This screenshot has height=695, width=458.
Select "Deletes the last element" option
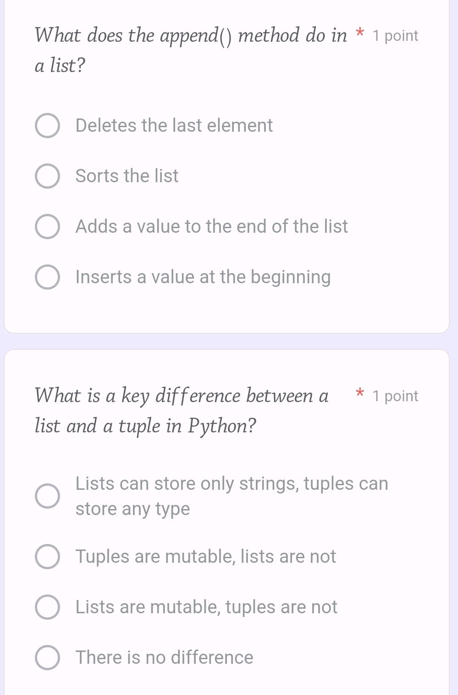(47, 125)
